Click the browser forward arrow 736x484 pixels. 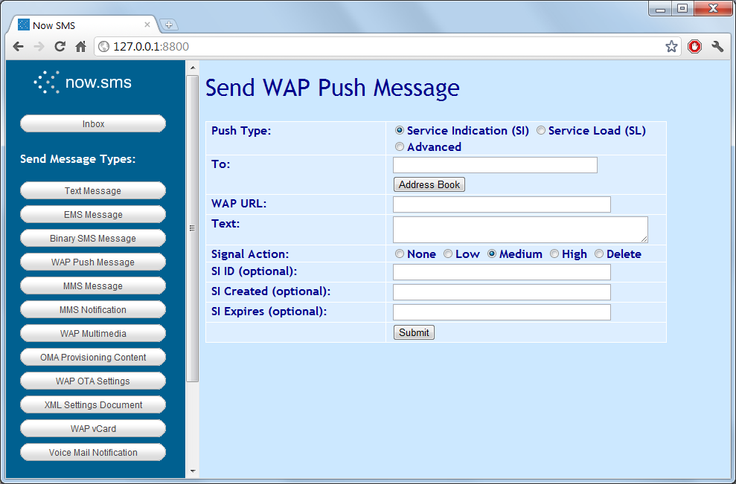39,46
